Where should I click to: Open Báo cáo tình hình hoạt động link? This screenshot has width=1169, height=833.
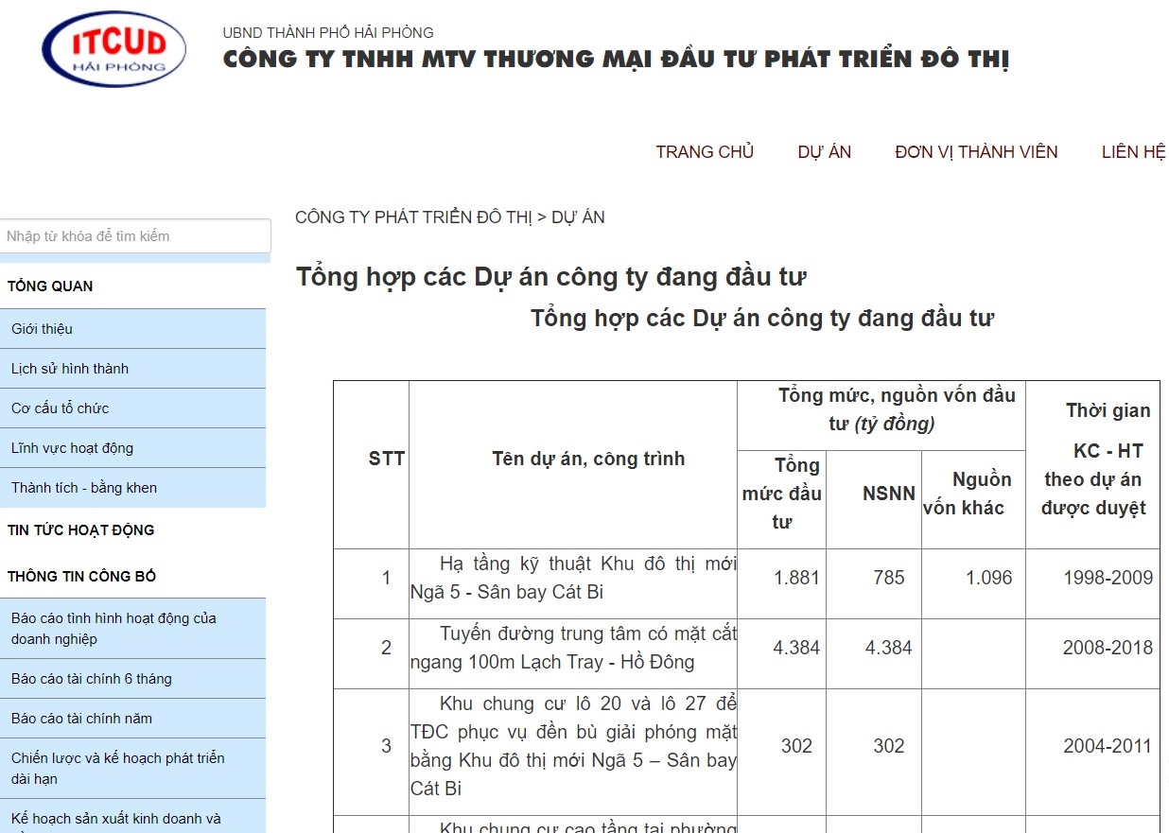(113, 629)
